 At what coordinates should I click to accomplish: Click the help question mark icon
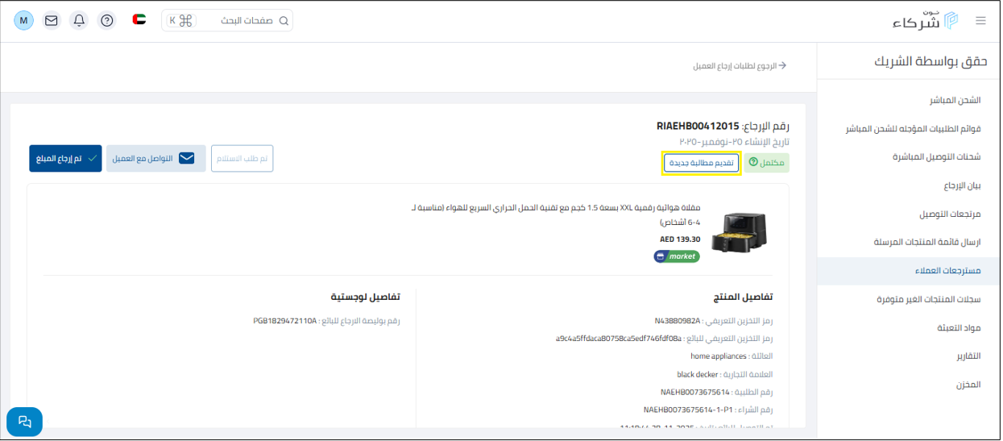[106, 21]
